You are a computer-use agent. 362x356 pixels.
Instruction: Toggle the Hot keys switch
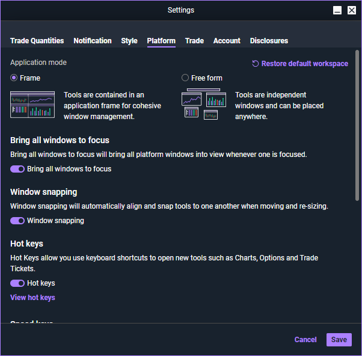point(17,283)
